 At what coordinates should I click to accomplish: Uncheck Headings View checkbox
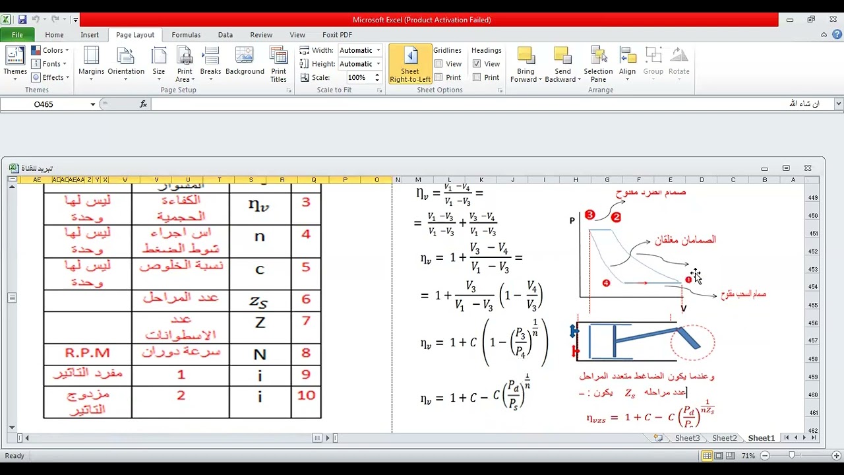click(477, 64)
